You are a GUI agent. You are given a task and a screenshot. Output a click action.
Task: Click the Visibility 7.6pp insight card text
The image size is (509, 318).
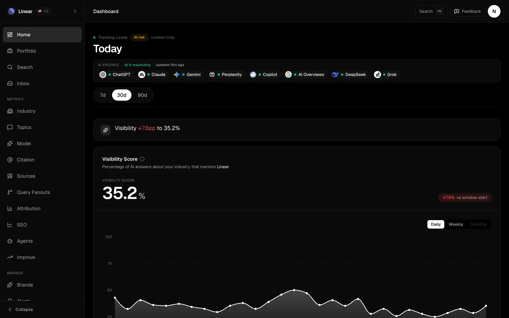coord(147,128)
